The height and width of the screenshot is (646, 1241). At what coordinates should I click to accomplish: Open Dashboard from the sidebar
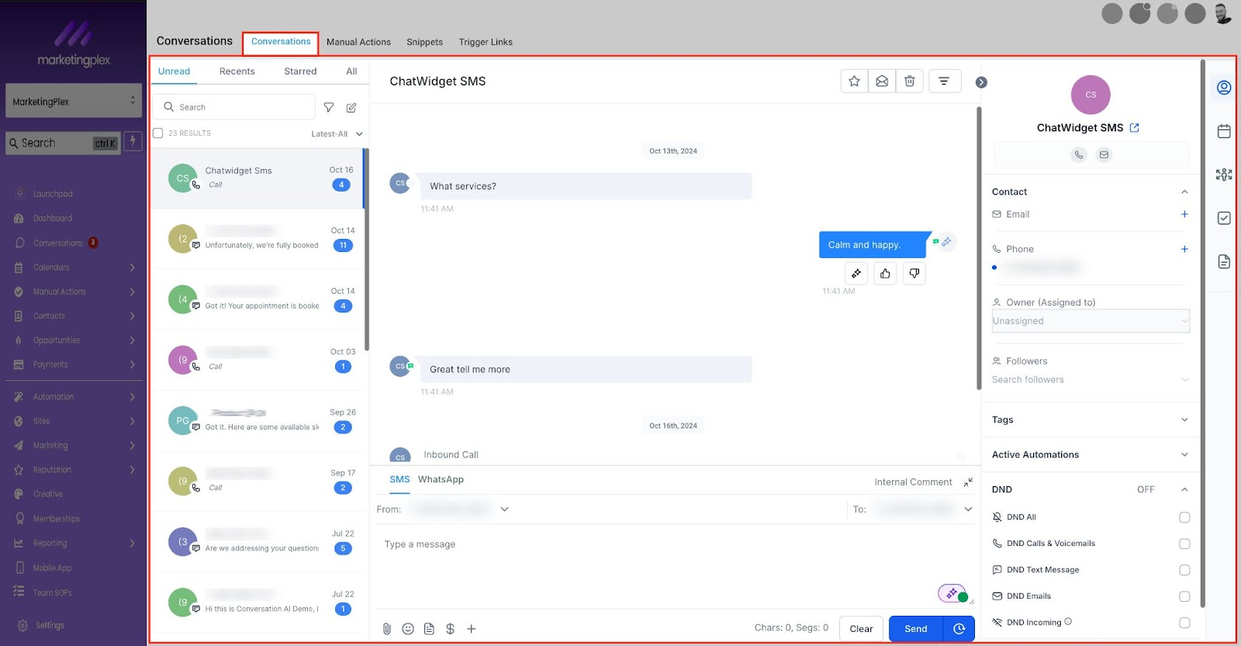pos(52,219)
